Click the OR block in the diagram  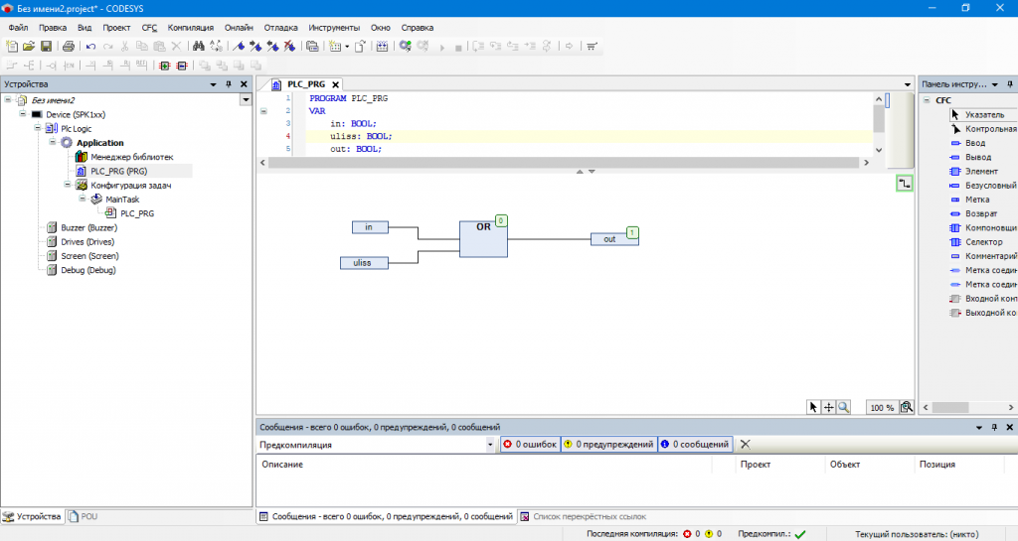coord(483,238)
